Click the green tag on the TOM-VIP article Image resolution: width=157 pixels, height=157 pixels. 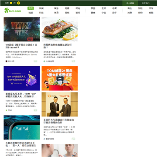(35, 110)
